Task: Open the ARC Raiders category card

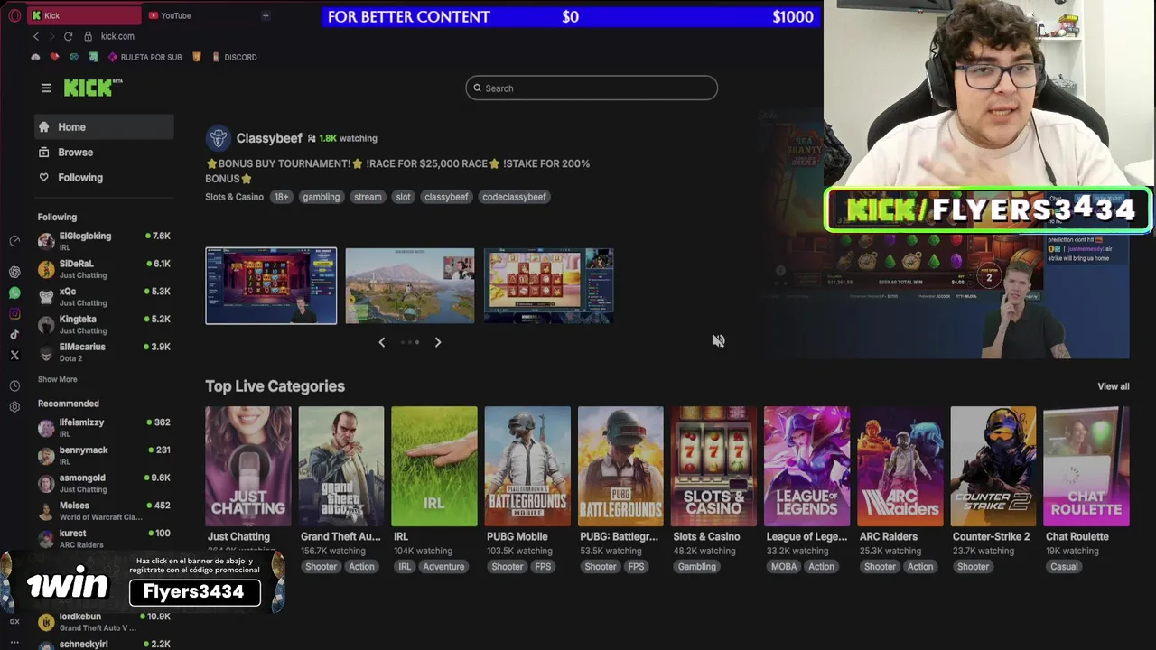Action: coord(900,466)
